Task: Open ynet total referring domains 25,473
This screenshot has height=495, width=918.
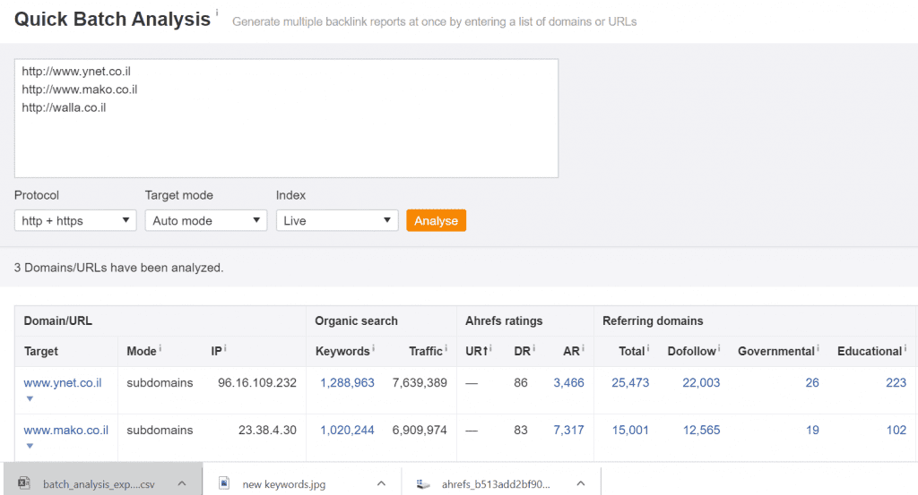Action: pos(630,383)
